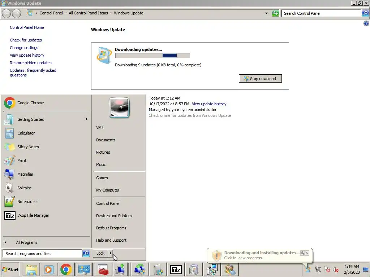Click the 7z taskbar button
Viewport: 370px width, 277px height.
(x=176, y=270)
